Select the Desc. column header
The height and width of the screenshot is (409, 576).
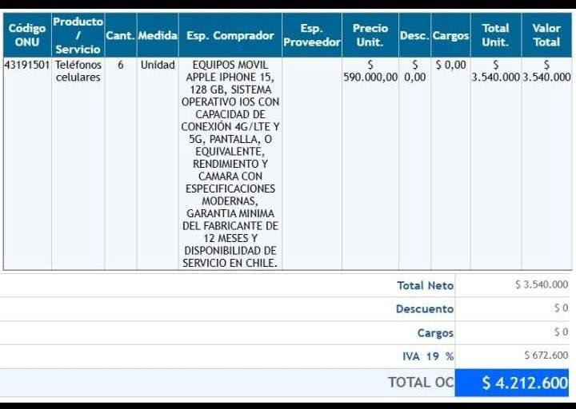(414, 36)
